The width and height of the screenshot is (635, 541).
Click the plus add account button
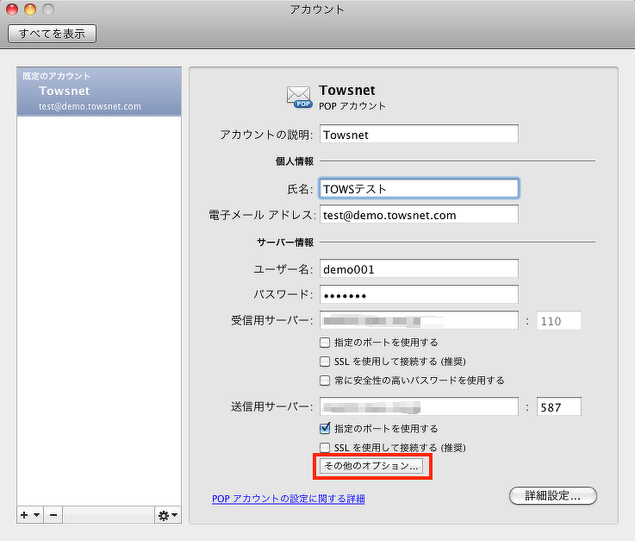(x=24, y=515)
